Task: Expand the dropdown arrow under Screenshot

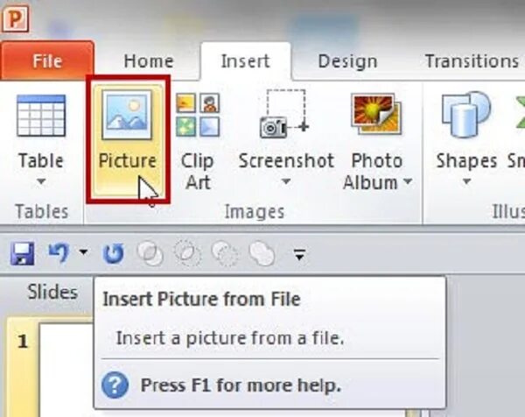Action: (285, 182)
